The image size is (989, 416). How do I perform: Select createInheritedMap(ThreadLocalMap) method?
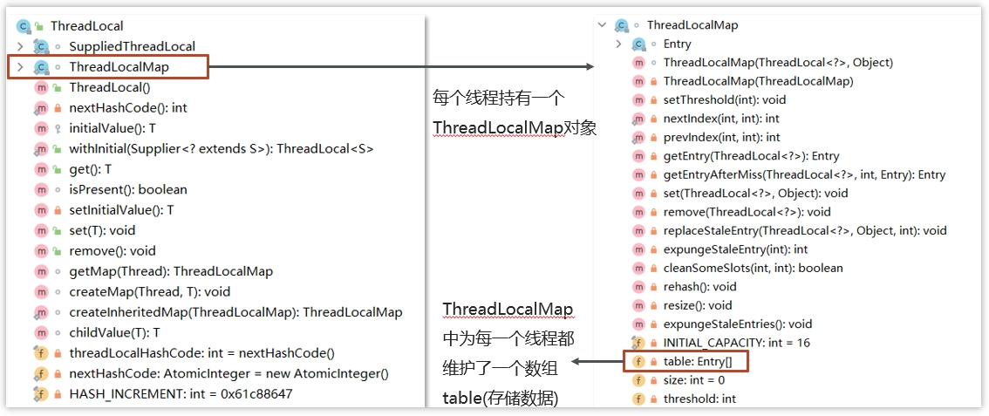coord(235,312)
